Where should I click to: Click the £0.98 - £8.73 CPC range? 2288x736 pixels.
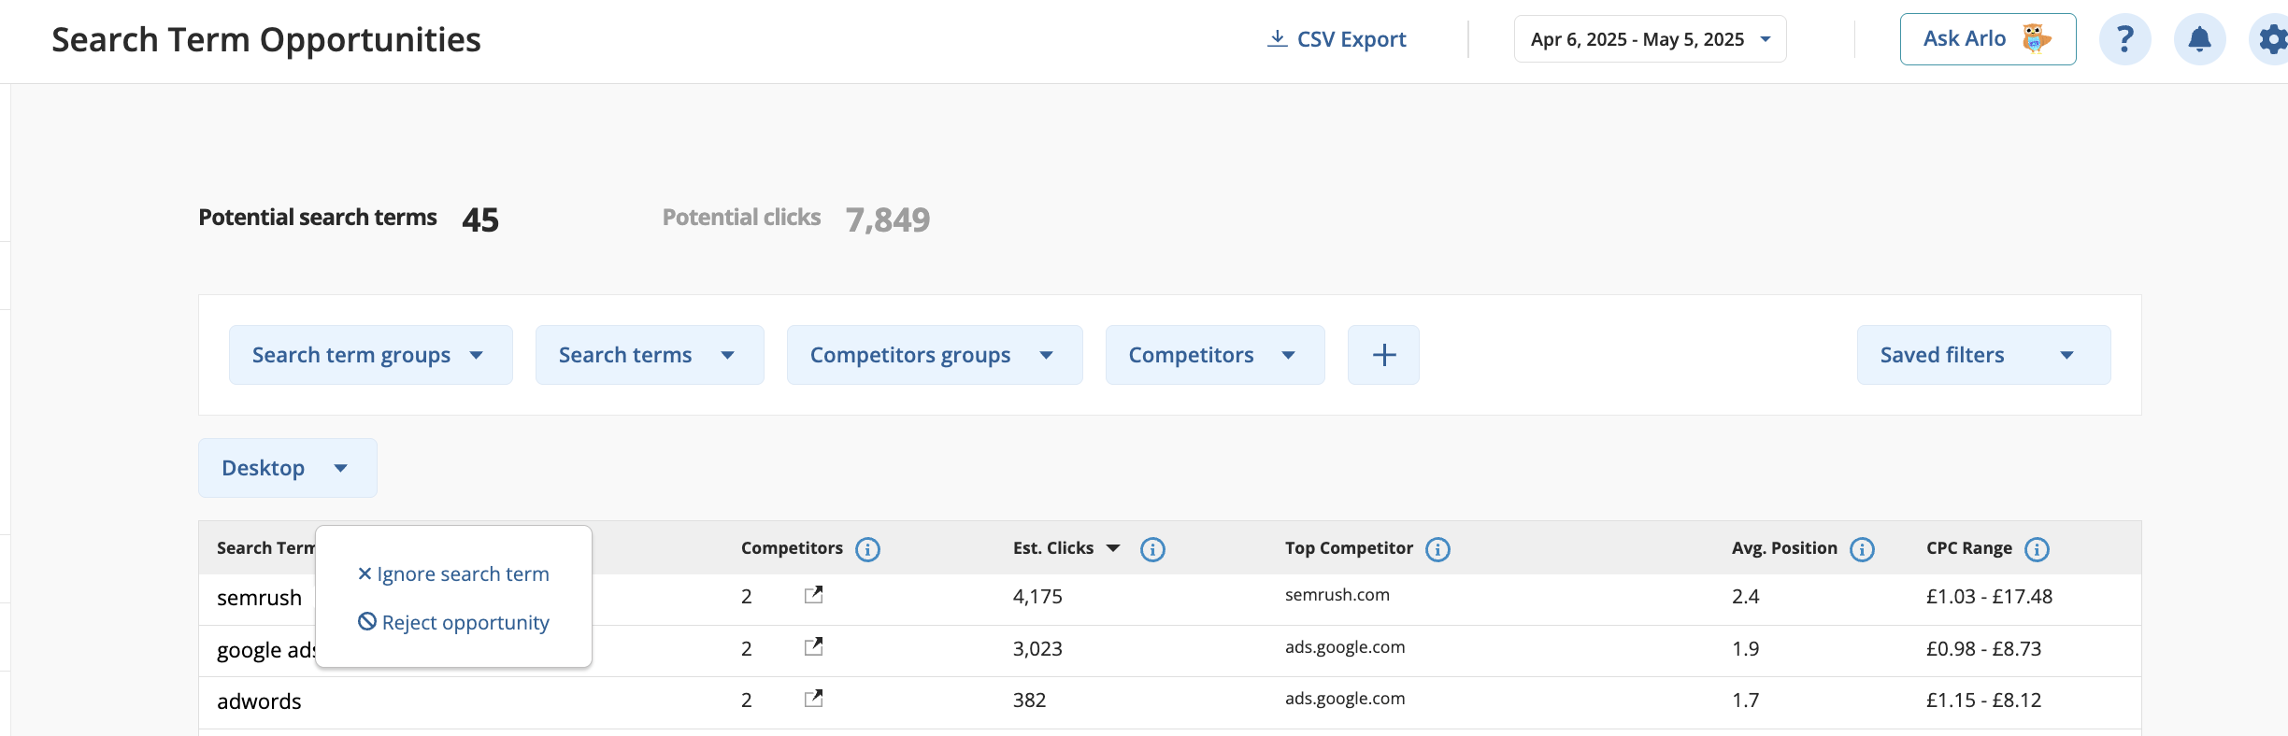coord(1983,648)
